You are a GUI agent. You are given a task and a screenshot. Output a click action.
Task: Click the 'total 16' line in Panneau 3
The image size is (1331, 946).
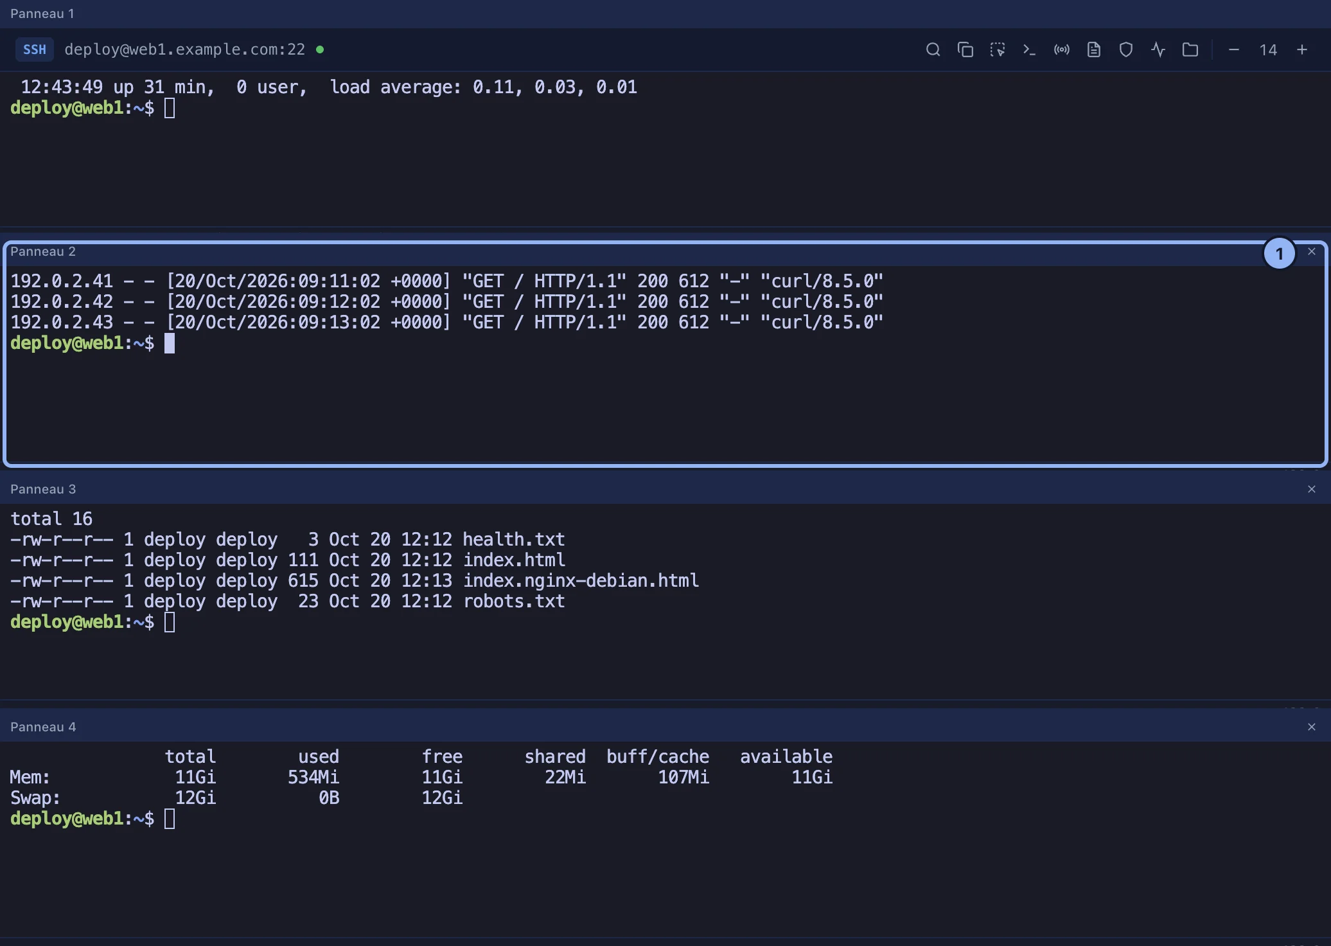[x=51, y=519]
